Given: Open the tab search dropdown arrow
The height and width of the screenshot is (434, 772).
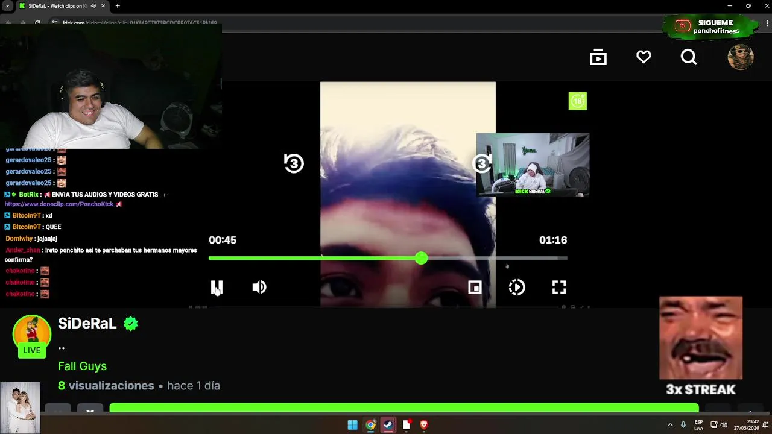Looking at the screenshot, I should point(6,6).
